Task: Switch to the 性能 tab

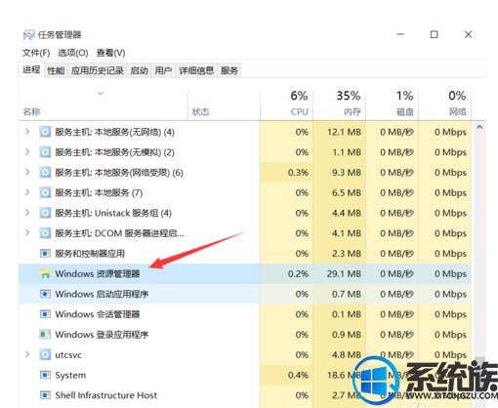Action: 56,70
